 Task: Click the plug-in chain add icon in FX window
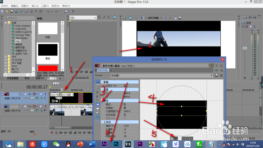216,70
